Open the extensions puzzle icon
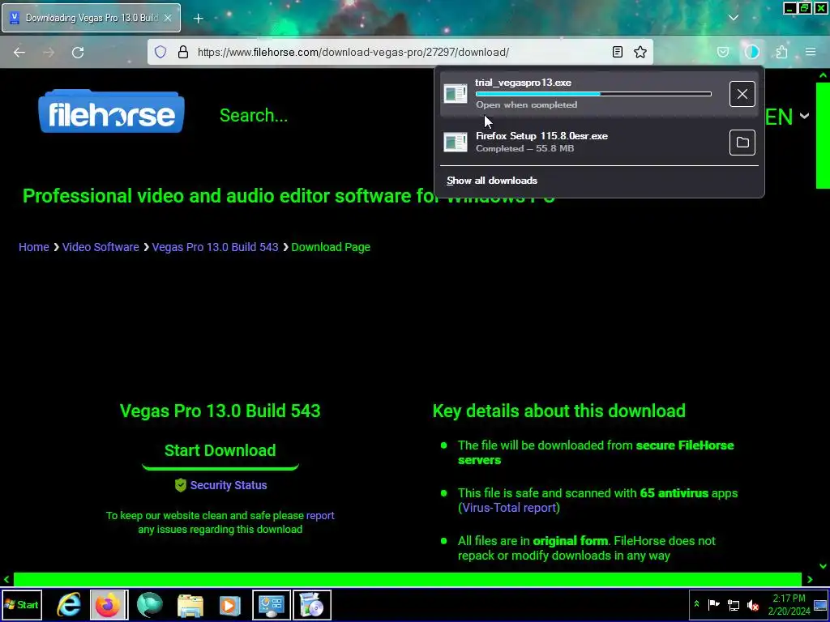 [x=782, y=52]
